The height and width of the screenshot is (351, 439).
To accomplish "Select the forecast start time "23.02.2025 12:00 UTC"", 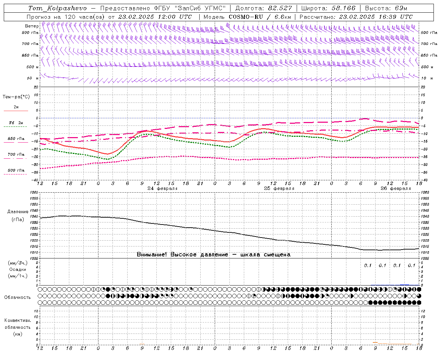I will [x=155, y=17].
